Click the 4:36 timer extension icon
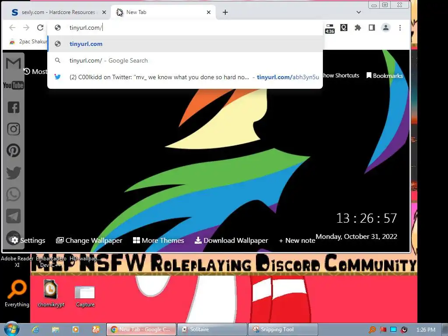 click(330, 28)
